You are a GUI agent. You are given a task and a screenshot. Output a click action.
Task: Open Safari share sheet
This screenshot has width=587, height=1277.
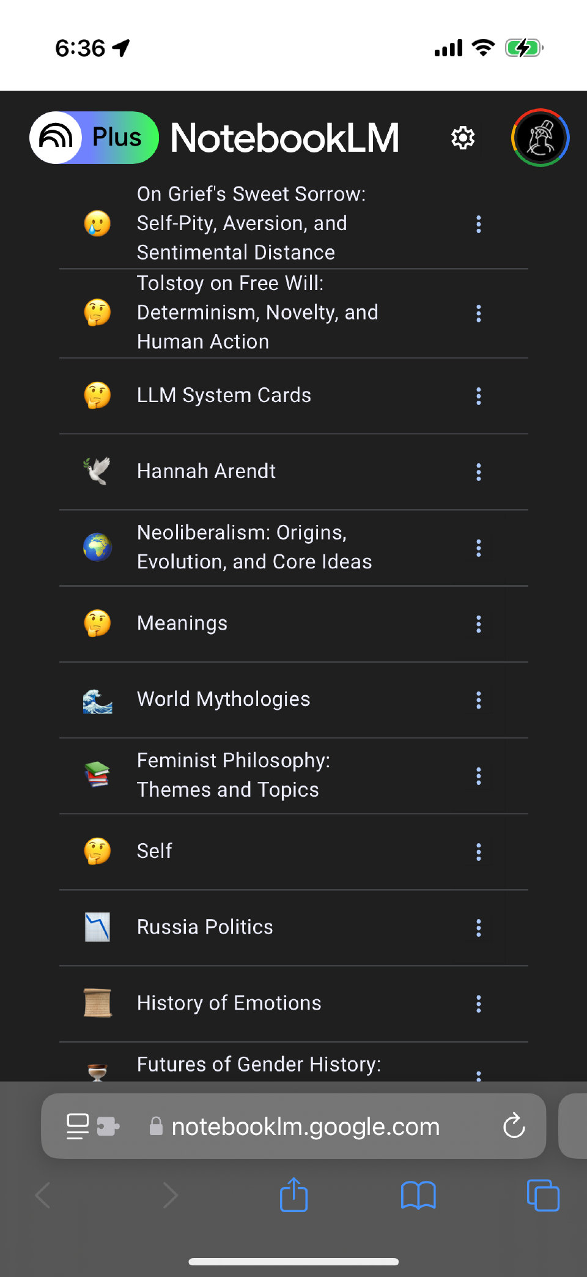click(x=293, y=1195)
